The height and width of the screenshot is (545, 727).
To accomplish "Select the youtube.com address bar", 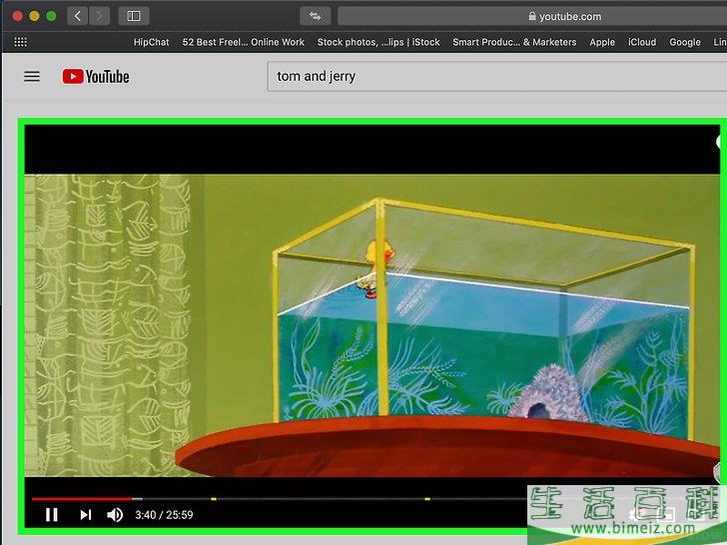I will (532, 16).
